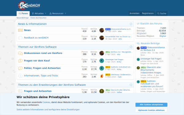Open Xenforo 2.4 - Neuigkeiten latest thread
The height and width of the screenshot is (115, 184).
pos(121,52)
